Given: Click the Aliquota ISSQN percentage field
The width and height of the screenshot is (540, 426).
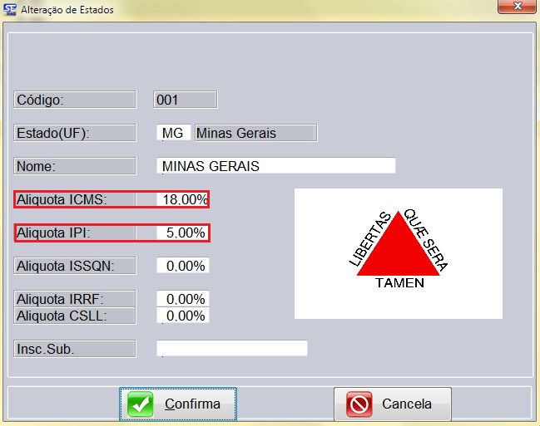Looking at the screenshot, I should 182,266.
